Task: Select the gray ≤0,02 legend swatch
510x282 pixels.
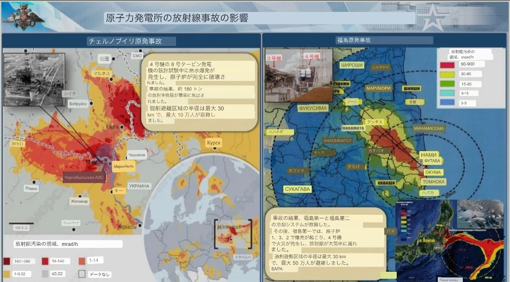Action: [x=45, y=273]
